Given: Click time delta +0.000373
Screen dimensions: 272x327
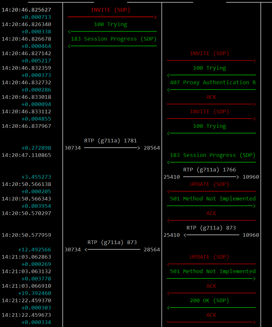Looking at the screenshot, I should 36,75.
